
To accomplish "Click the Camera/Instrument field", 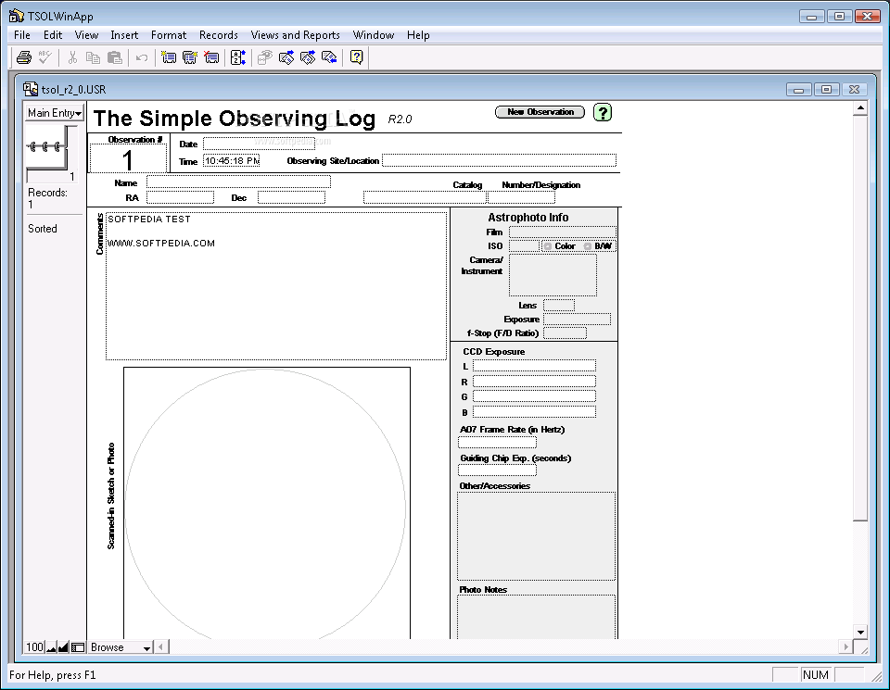I will click(553, 275).
